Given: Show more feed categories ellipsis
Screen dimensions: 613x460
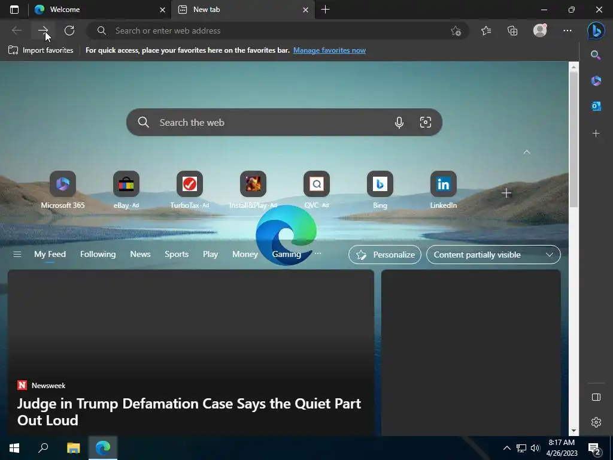Looking at the screenshot, I should click(x=318, y=253).
